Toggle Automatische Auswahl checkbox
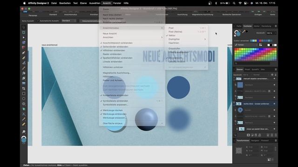 click(38, 21)
